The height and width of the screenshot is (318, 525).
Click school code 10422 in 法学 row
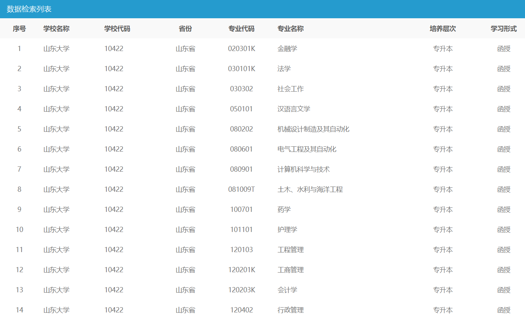(114, 69)
